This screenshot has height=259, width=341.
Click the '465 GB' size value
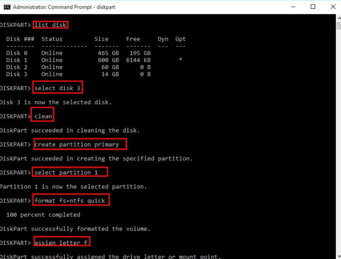tap(108, 53)
